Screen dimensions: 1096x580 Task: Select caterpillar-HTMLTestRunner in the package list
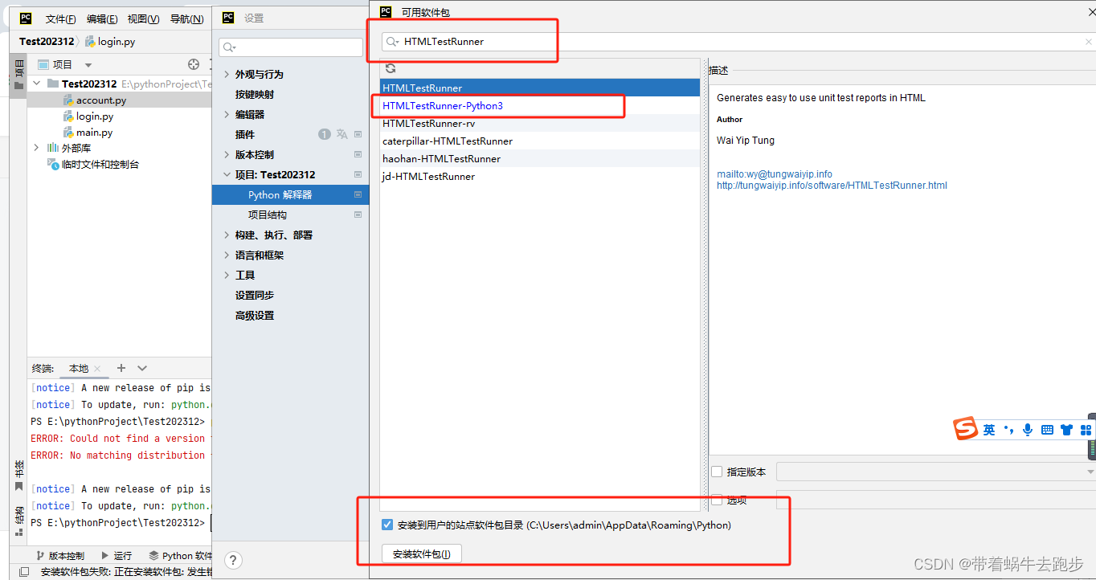click(x=539, y=141)
